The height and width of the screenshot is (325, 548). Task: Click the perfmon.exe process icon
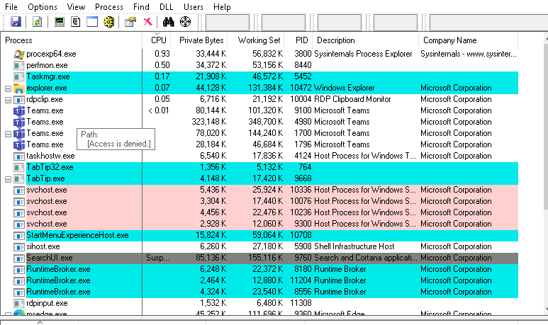click(x=19, y=65)
